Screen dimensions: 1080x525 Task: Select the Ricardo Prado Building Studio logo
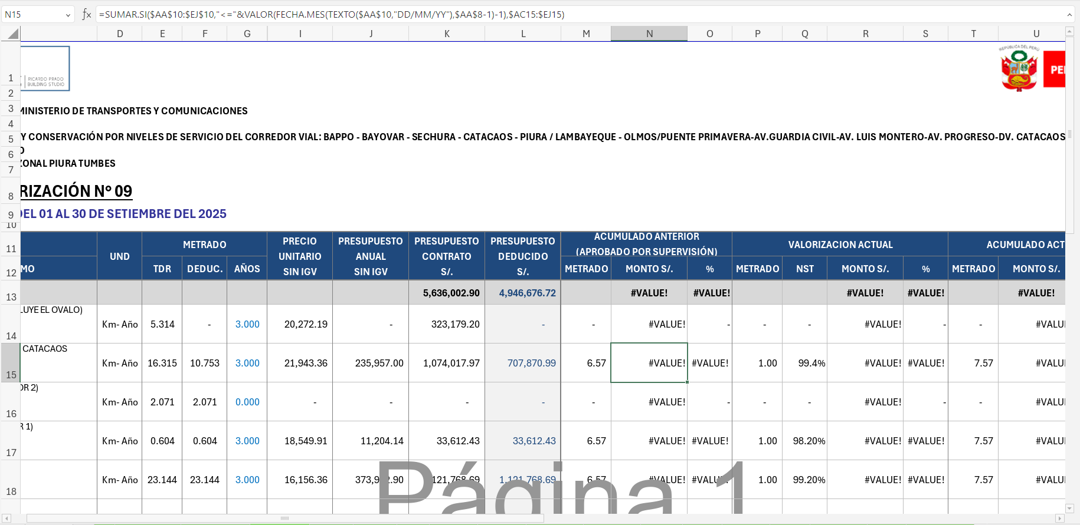pos(45,68)
